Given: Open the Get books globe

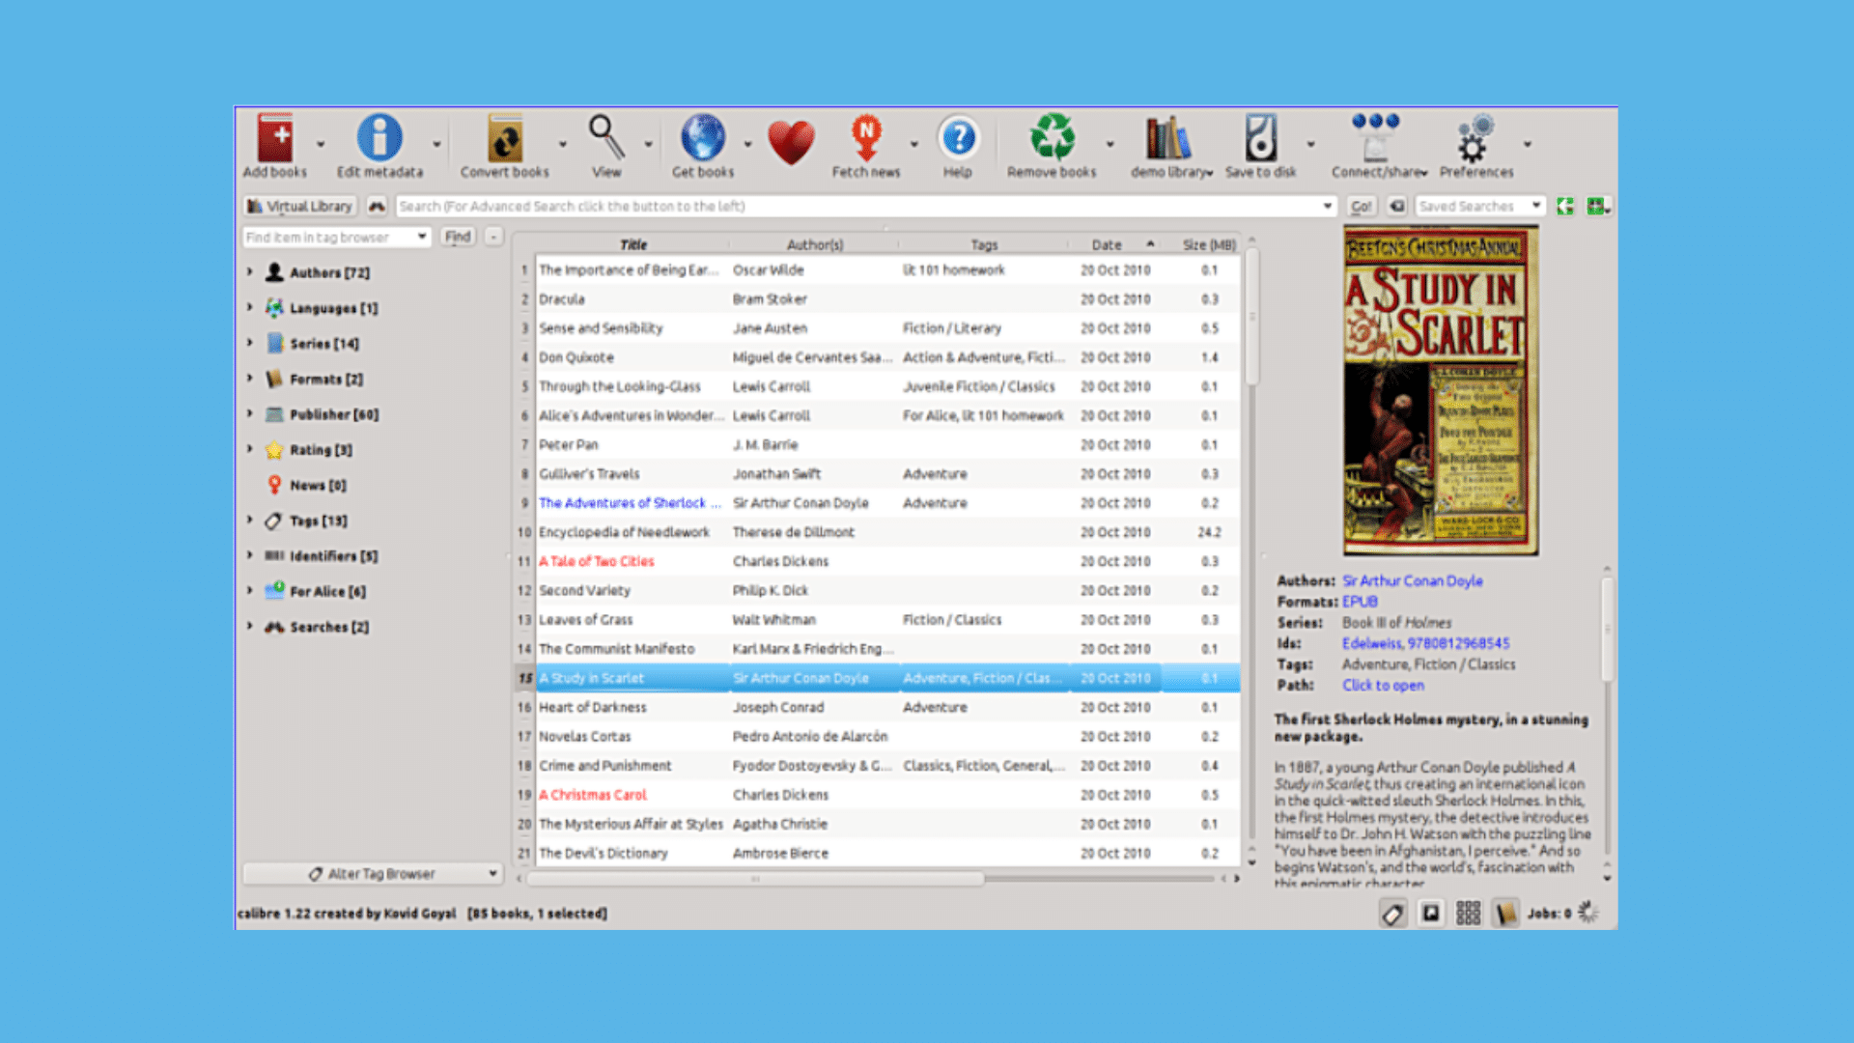Looking at the screenshot, I should pyautogui.click(x=703, y=138).
